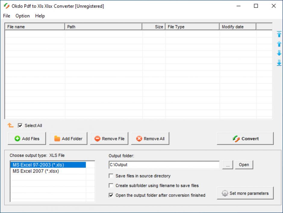Minimize the converter window
The width and height of the screenshot is (283, 213).
tap(239, 6)
